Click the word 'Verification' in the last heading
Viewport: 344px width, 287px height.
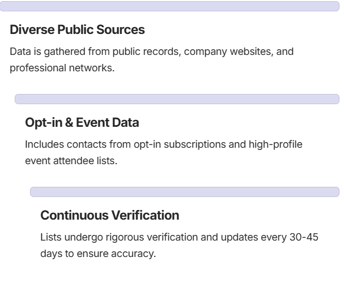point(146,215)
